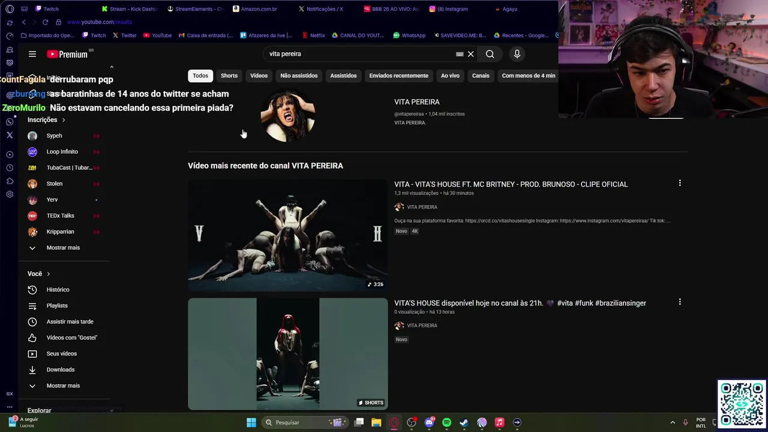Open Loop Infinito subscription
Screen dimensions: 768x432
(64, 152)
